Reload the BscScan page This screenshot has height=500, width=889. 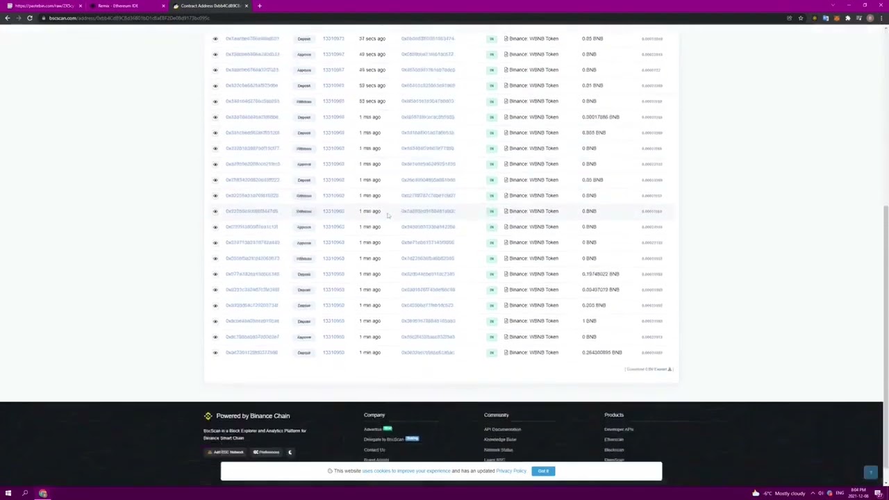pos(30,18)
